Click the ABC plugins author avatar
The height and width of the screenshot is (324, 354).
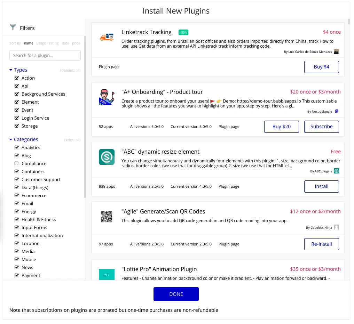pos(336,171)
